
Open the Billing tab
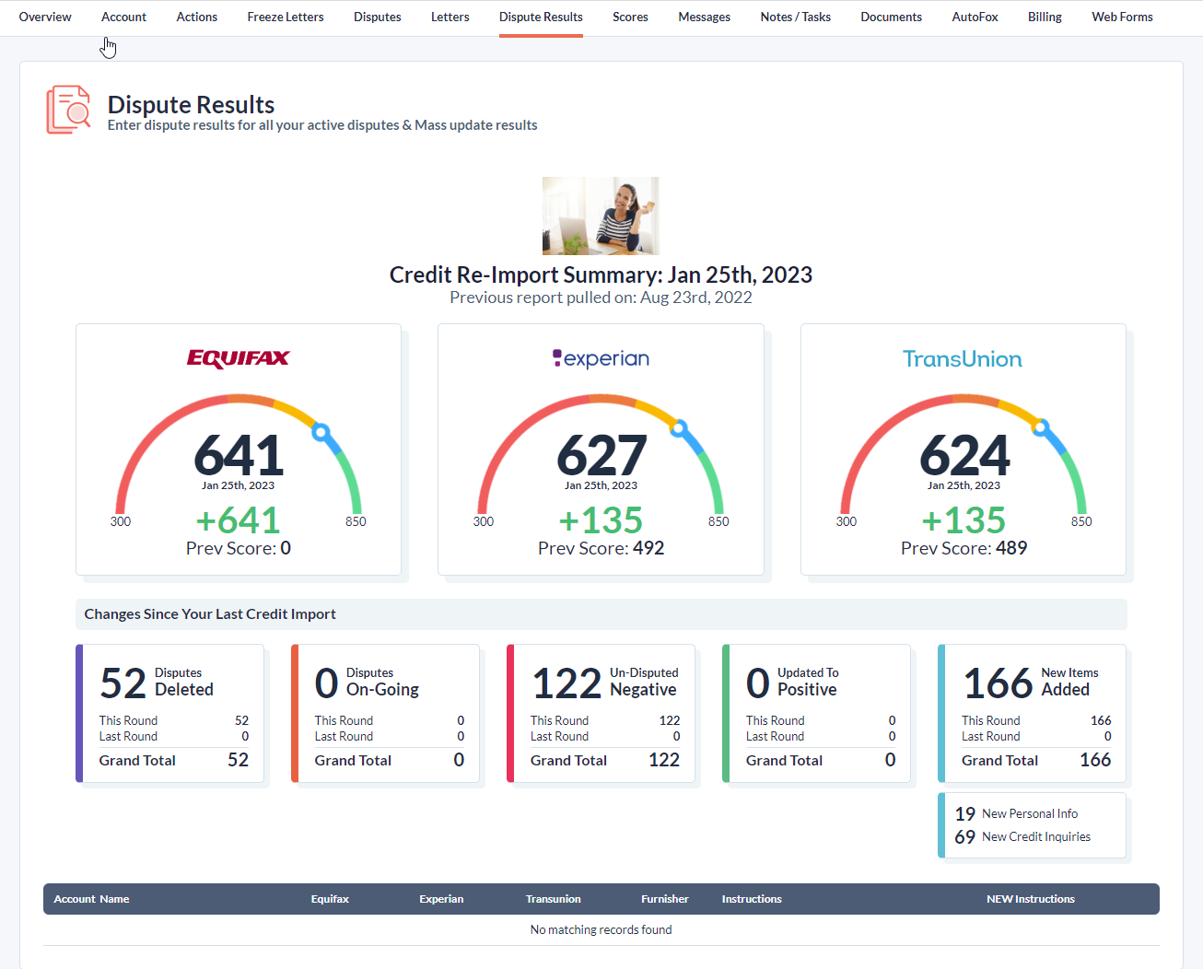click(x=1045, y=17)
